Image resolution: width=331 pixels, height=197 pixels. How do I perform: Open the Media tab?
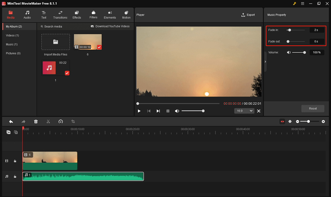tap(11, 15)
